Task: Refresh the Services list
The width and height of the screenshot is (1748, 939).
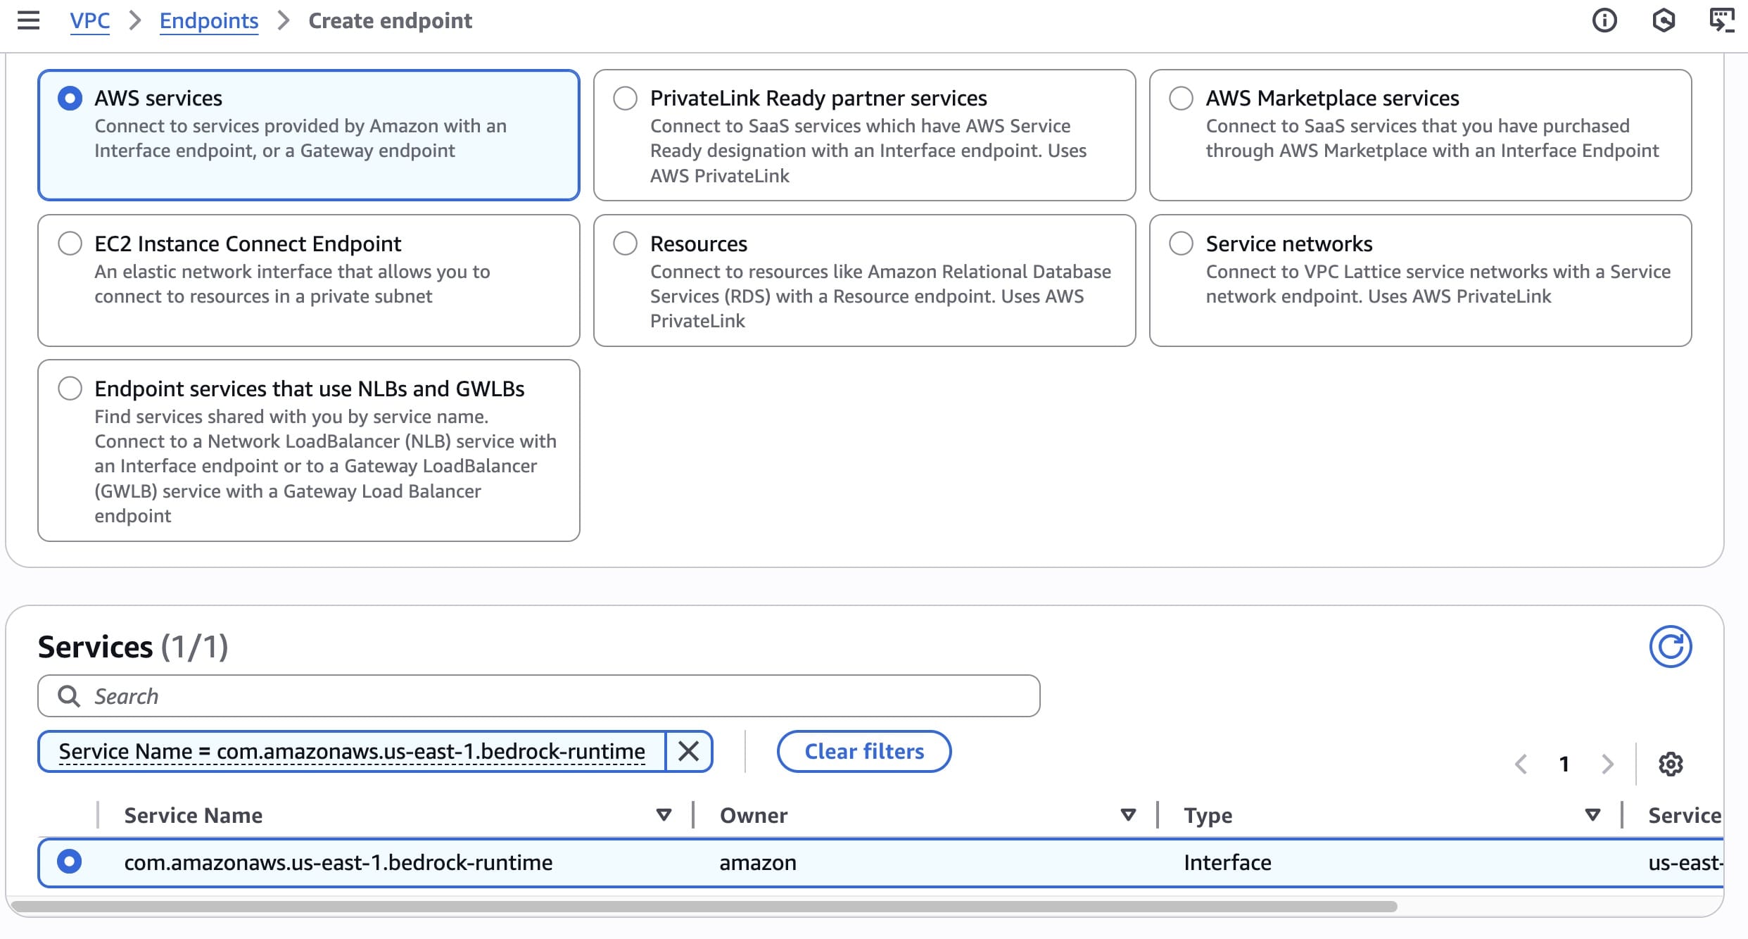Action: pos(1671,646)
